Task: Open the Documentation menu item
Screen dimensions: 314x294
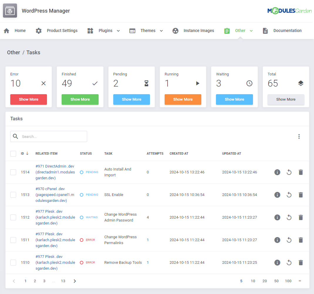Action: pos(287,31)
